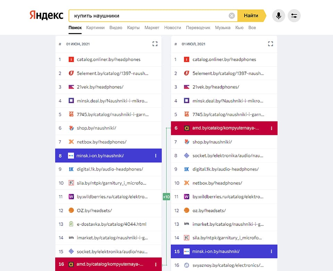Viewport: 333px width, 271px height.
Task: Select highlighted minsk.i-on.by row 15 in July
Action: (x=224, y=252)
